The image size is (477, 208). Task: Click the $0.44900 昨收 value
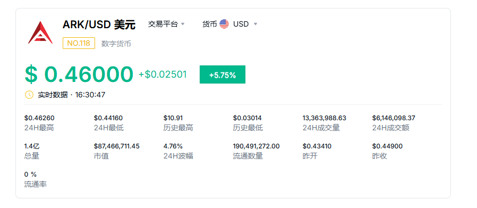coord(387,146)
